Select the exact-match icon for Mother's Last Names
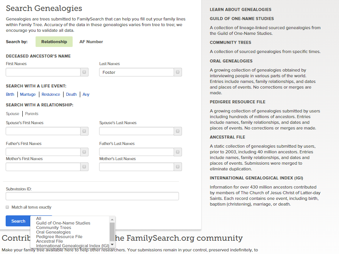 point(177,167)
